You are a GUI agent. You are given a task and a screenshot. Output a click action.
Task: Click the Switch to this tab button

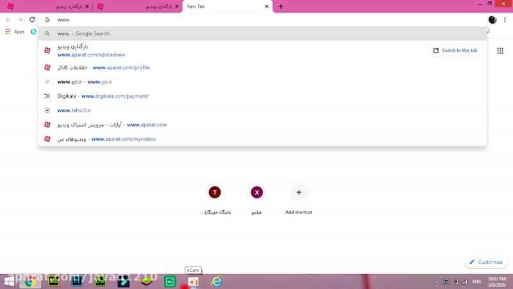click(x=455, y=51)
